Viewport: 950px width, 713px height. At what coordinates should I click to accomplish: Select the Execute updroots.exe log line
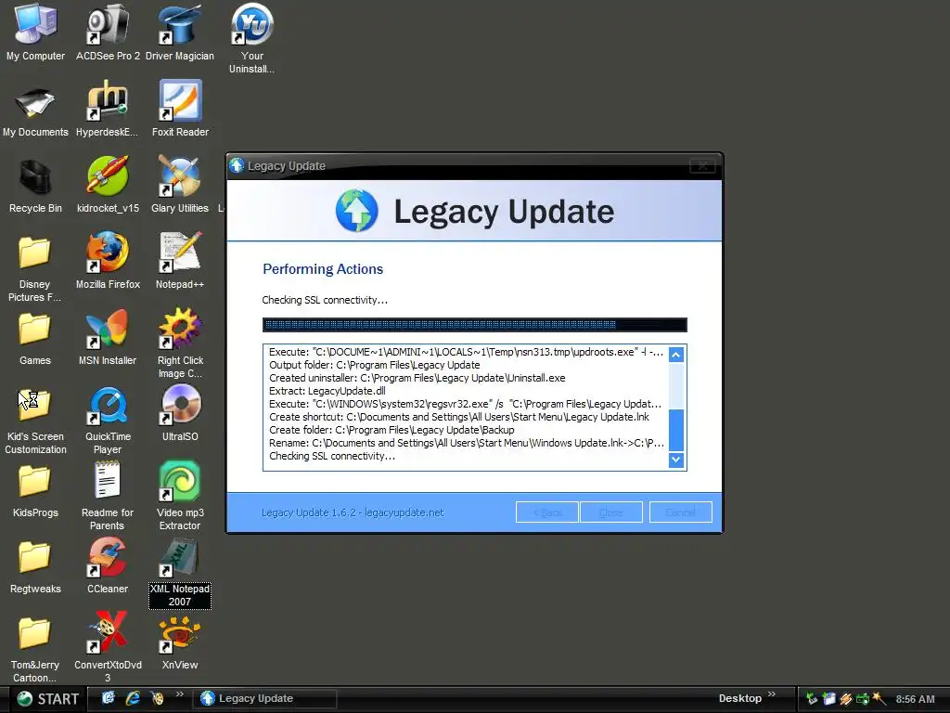466,352
